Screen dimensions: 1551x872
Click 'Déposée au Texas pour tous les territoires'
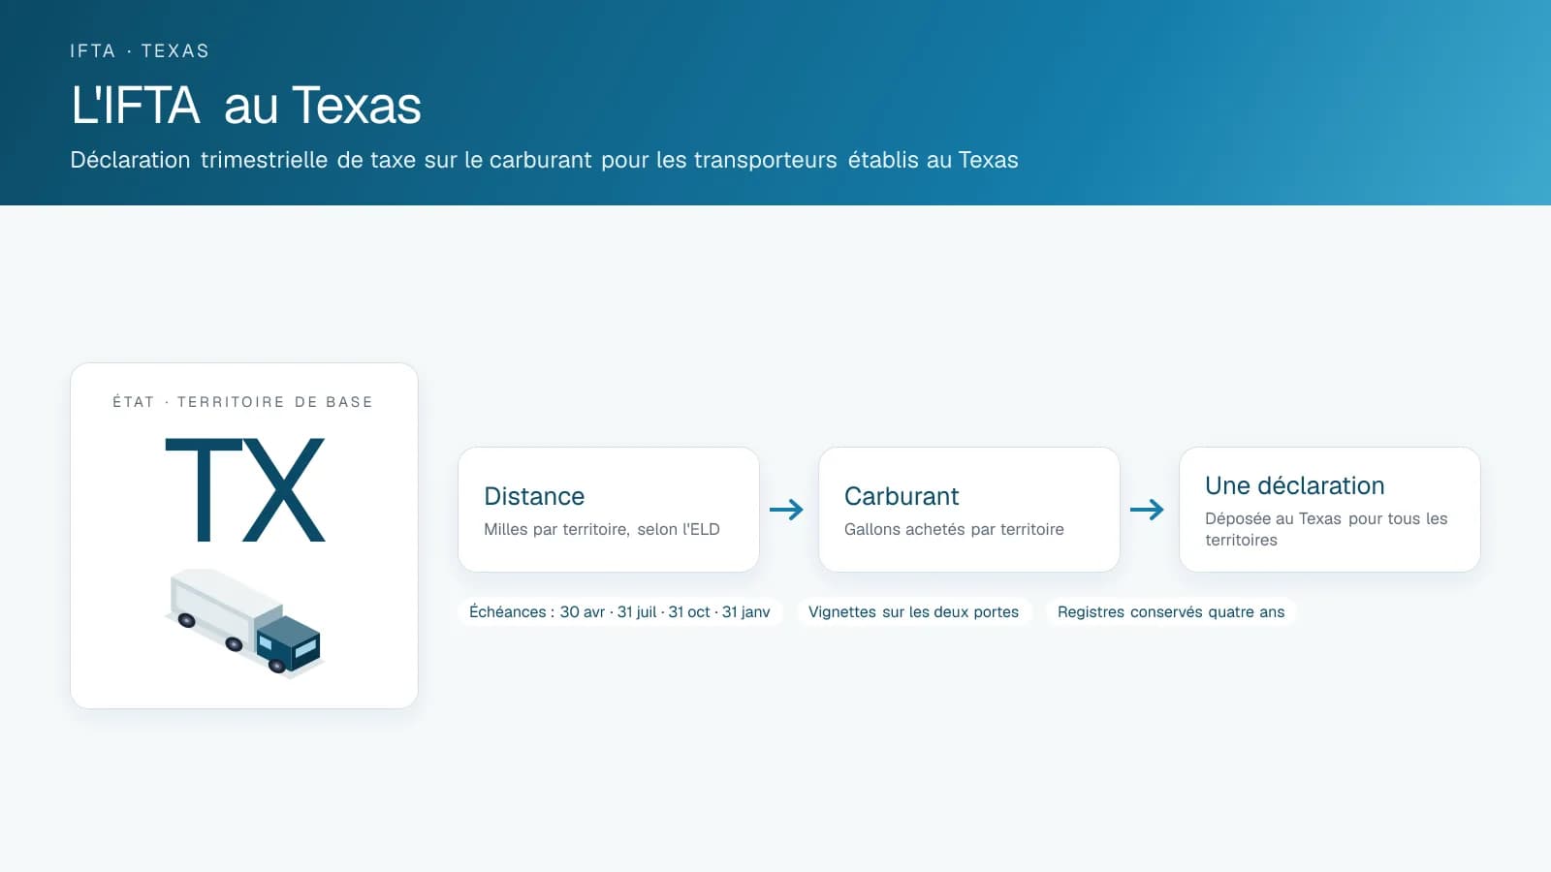tap(1326, 529)
